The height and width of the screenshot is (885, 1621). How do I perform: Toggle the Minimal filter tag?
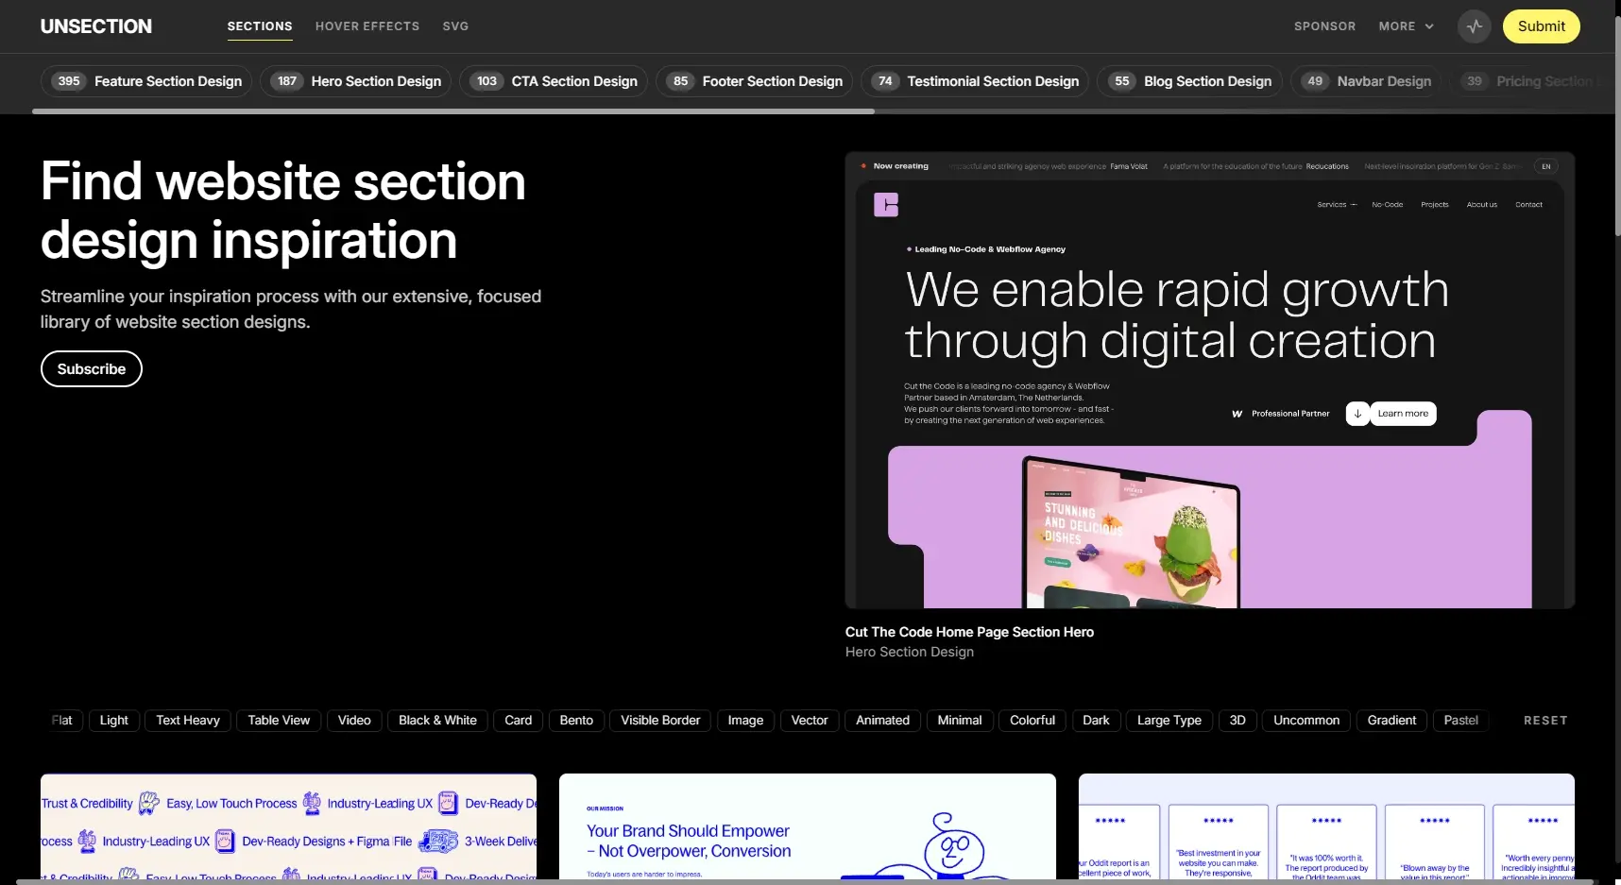coord(960,721)
